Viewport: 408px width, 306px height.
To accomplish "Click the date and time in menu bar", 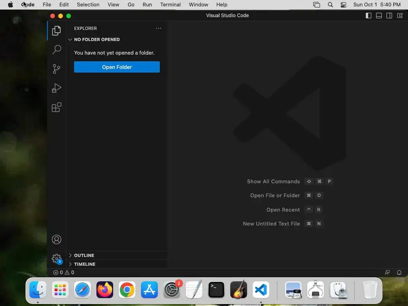I will pos(377,5).
